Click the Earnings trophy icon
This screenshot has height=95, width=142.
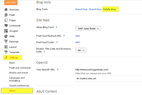point(6,41)
